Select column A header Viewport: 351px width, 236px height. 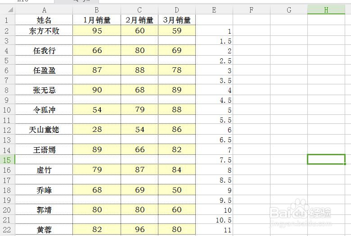point(44,10)
